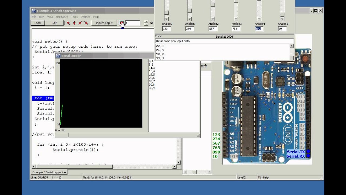
Task: Click the Analog4 value field showing 890
Action: point(259,29)
